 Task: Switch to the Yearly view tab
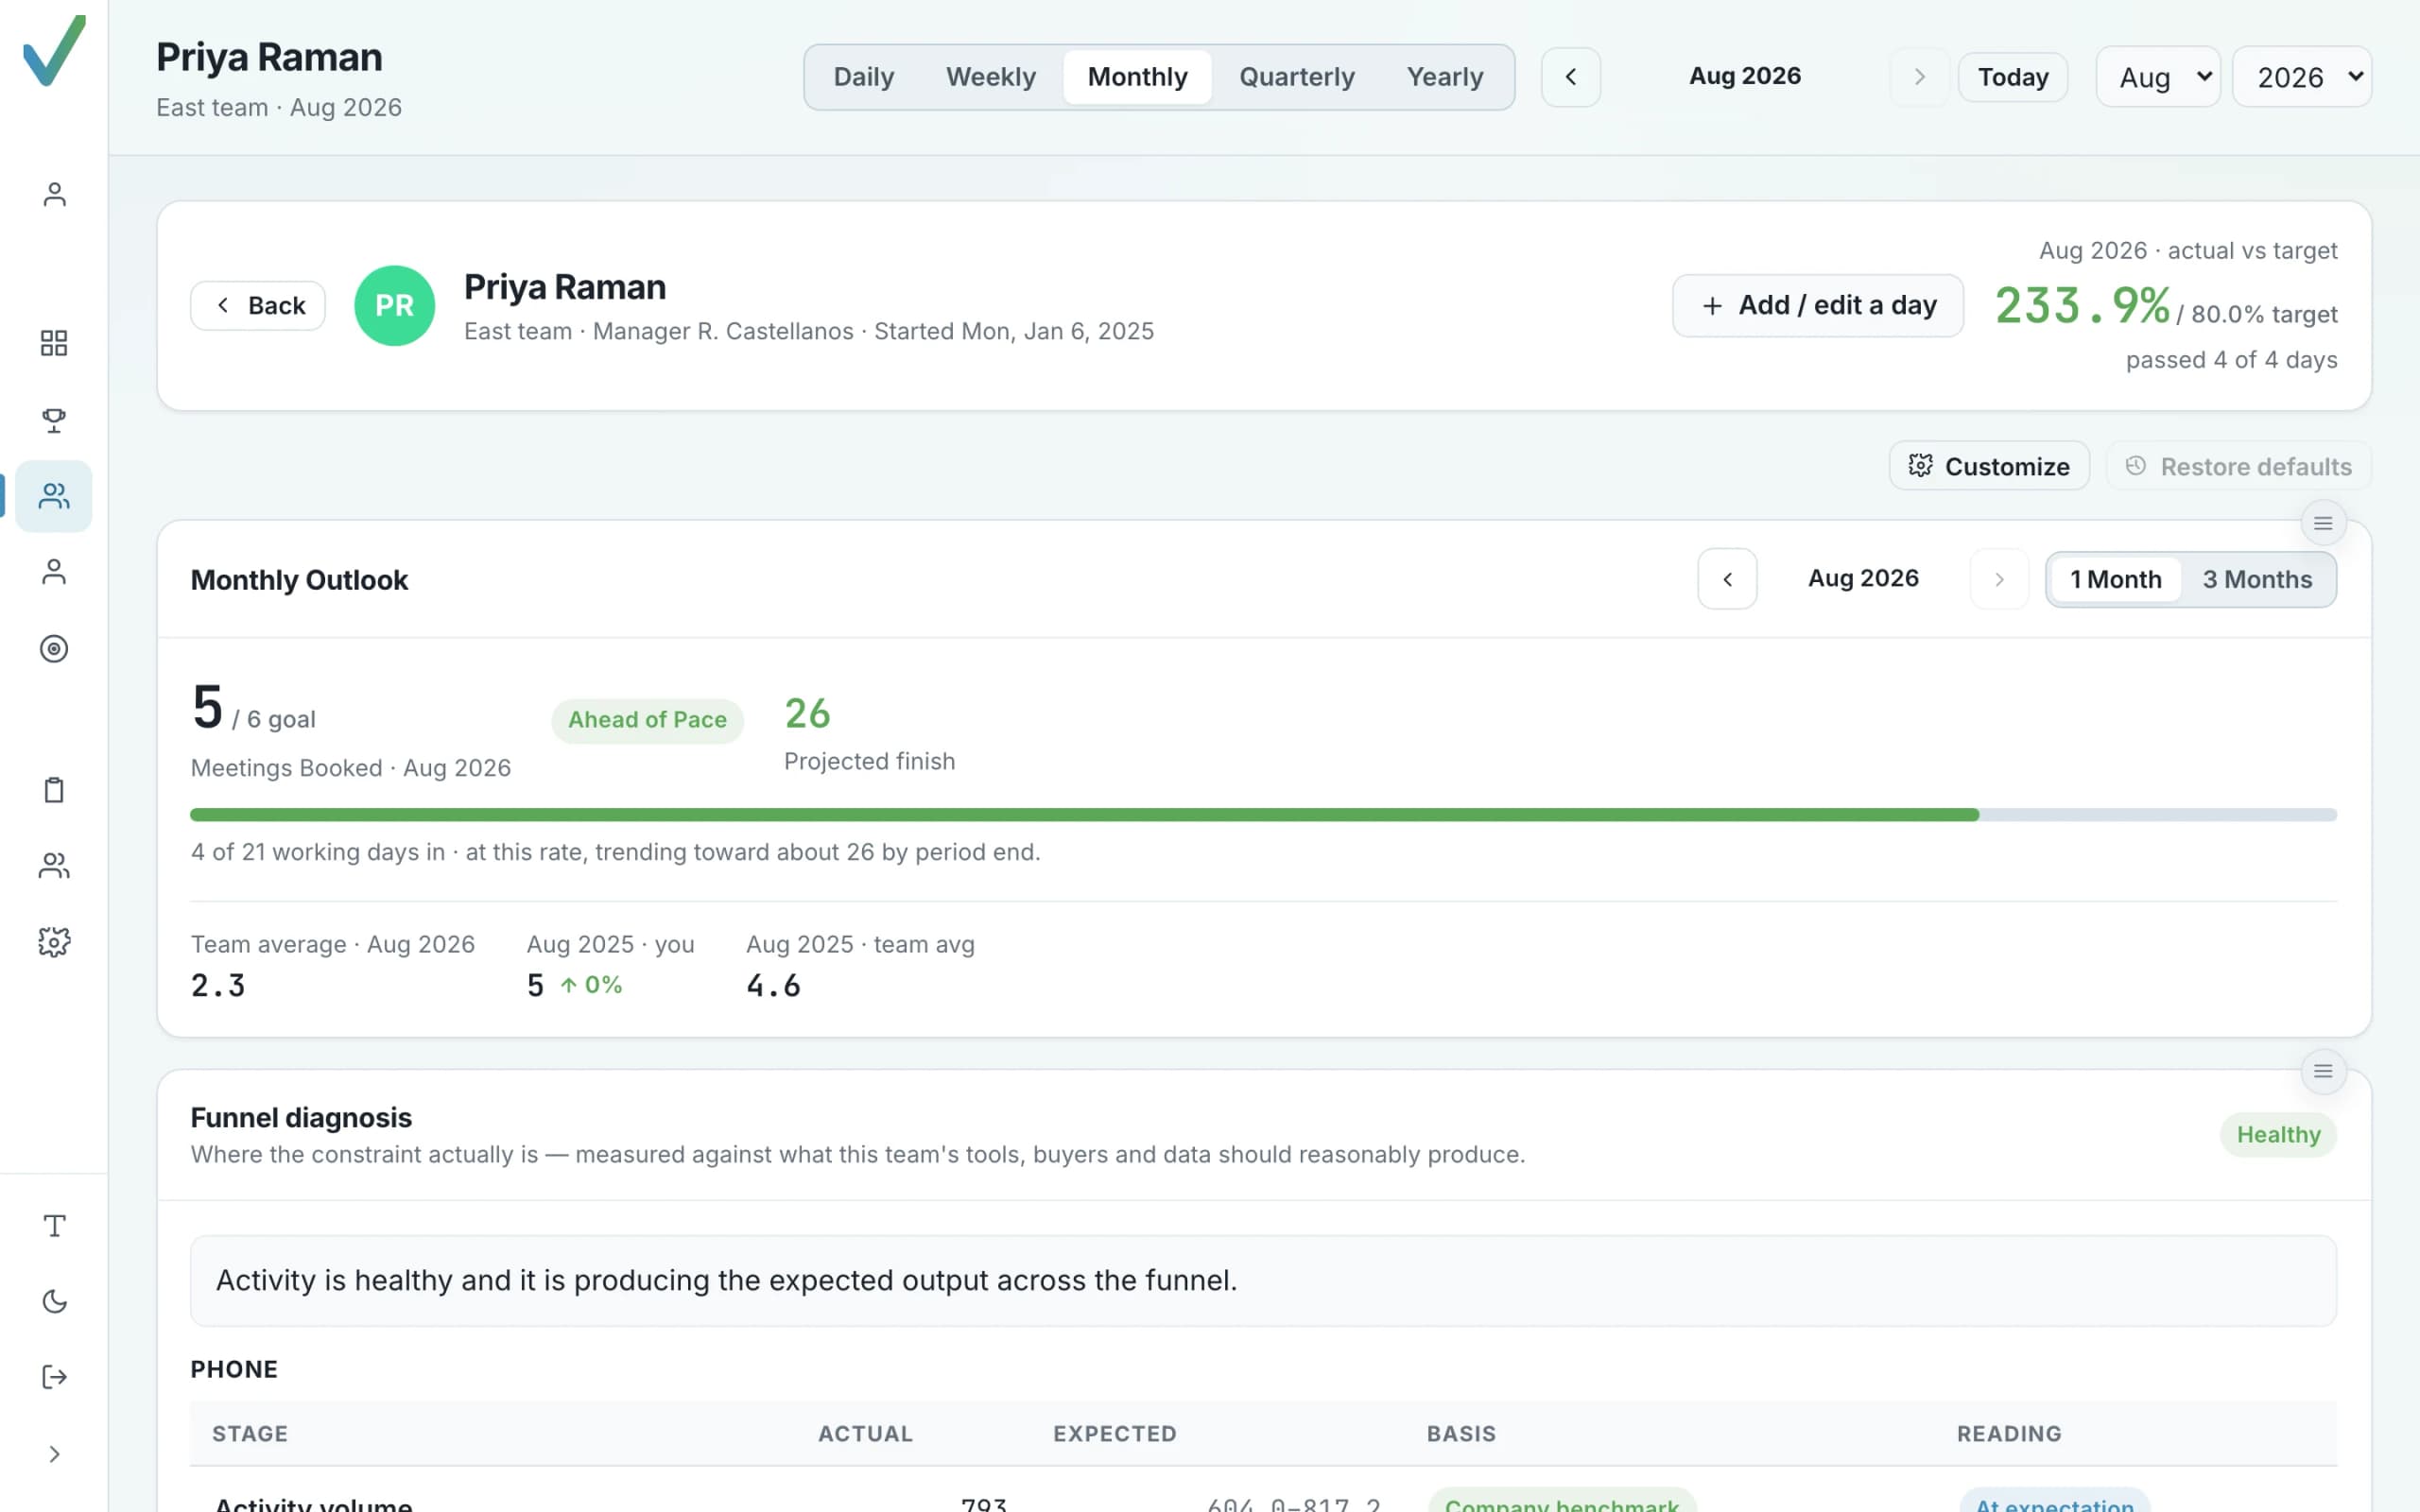point(1444,77)
